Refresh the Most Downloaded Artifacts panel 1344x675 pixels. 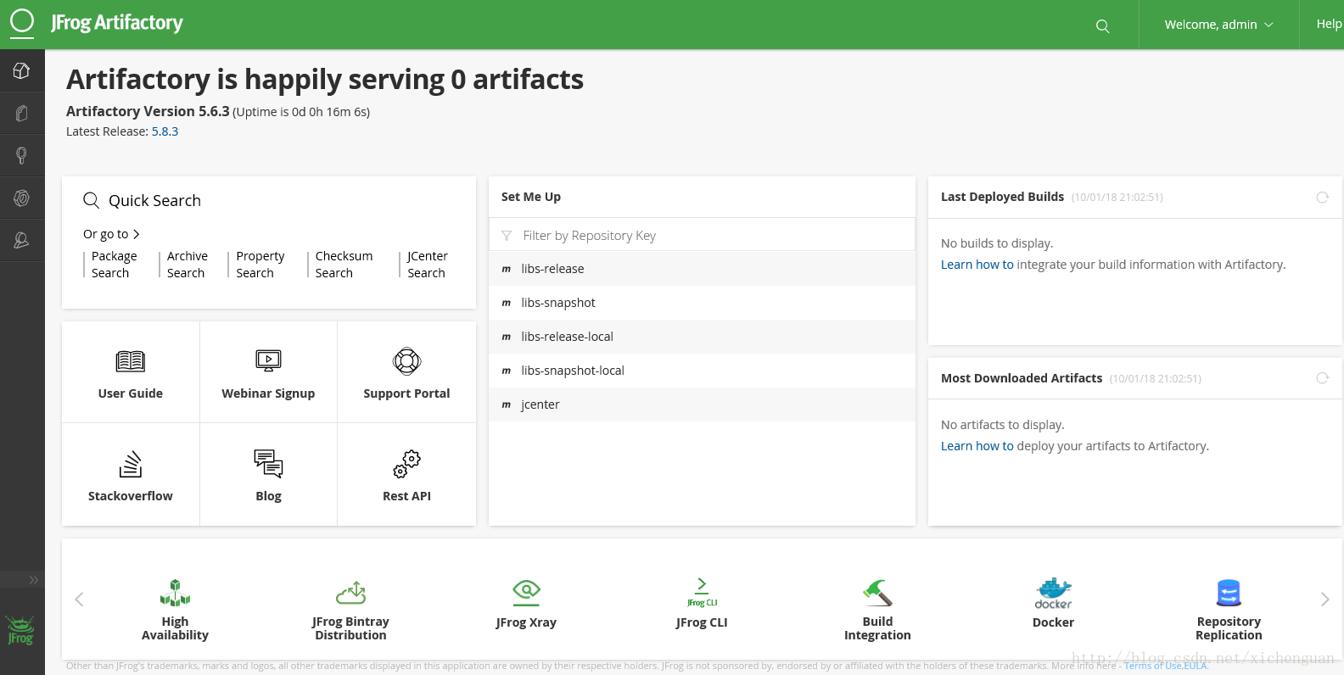click(1322, 378)
